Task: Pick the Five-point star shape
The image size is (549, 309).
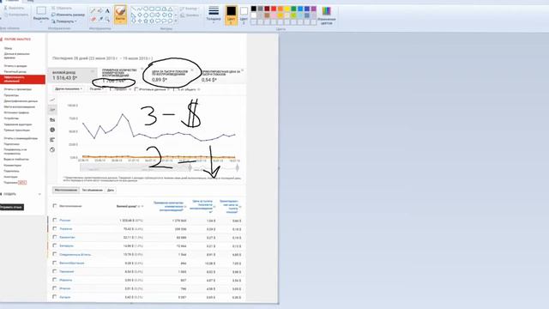Action: point(146,21)
